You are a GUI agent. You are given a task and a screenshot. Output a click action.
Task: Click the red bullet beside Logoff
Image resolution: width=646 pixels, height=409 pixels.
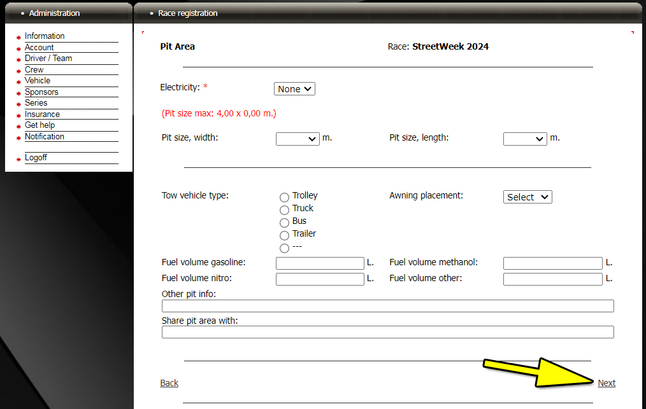[18, 159]
